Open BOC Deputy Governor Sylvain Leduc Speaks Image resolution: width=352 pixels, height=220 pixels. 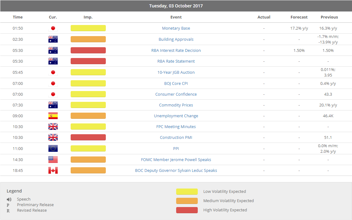[x=176, y=171]
